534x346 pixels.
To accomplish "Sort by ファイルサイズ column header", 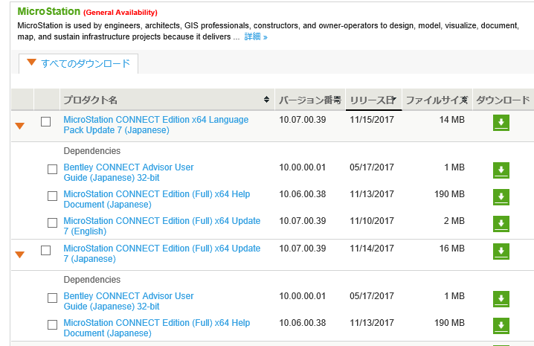I will click(x=437, y=100).
